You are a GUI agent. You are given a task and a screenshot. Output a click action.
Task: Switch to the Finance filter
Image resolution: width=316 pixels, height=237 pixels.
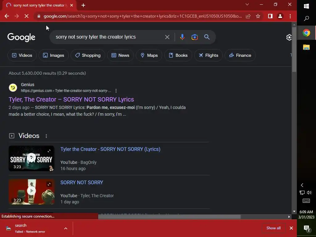[240, 55]
